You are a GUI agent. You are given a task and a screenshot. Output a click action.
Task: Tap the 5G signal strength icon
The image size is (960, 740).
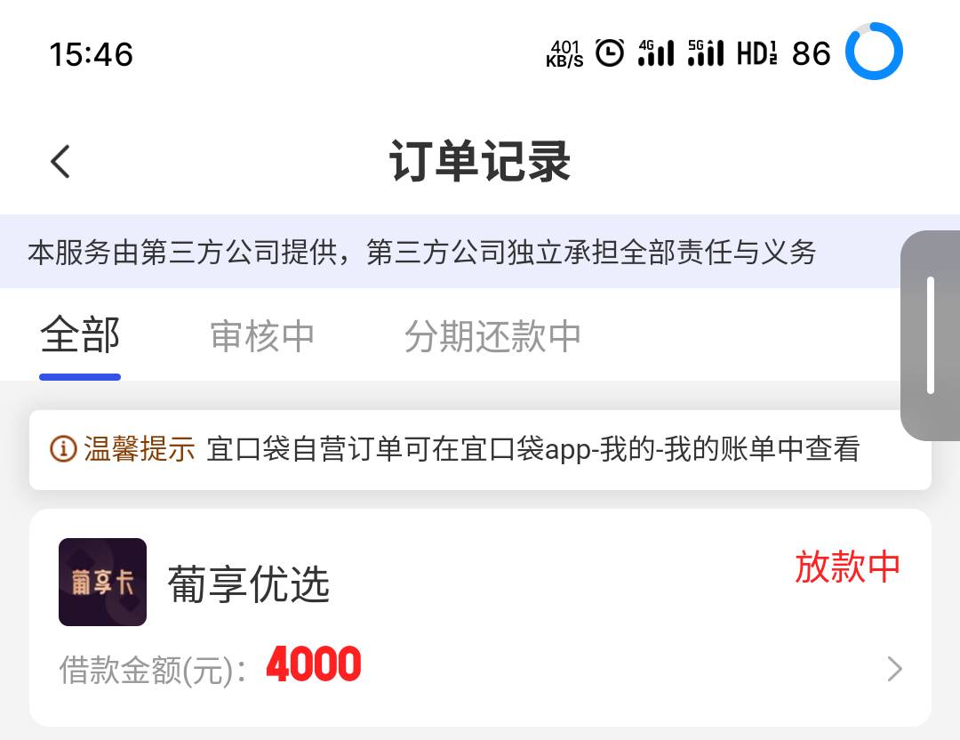[x=705, y=52]
